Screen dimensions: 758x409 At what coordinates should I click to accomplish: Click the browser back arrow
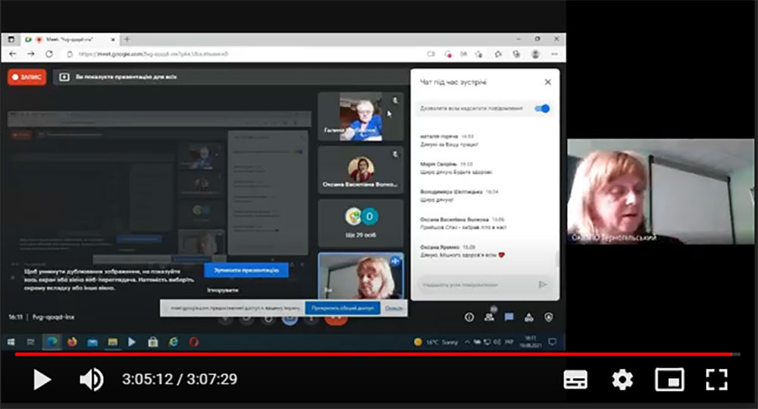(x=13, y=54)
